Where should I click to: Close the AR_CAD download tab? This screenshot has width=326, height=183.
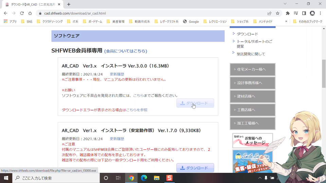pos(59,4)
